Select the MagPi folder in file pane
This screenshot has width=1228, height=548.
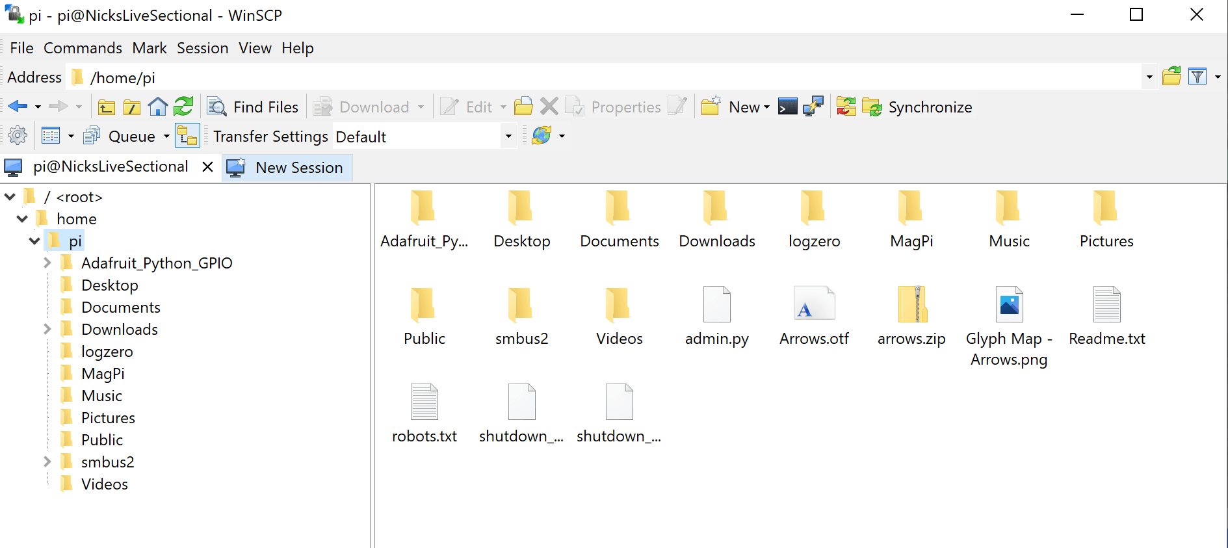tap(911, 220)
